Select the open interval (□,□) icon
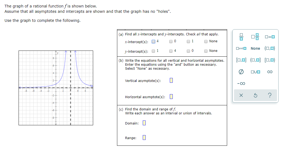 click(269, 48)
